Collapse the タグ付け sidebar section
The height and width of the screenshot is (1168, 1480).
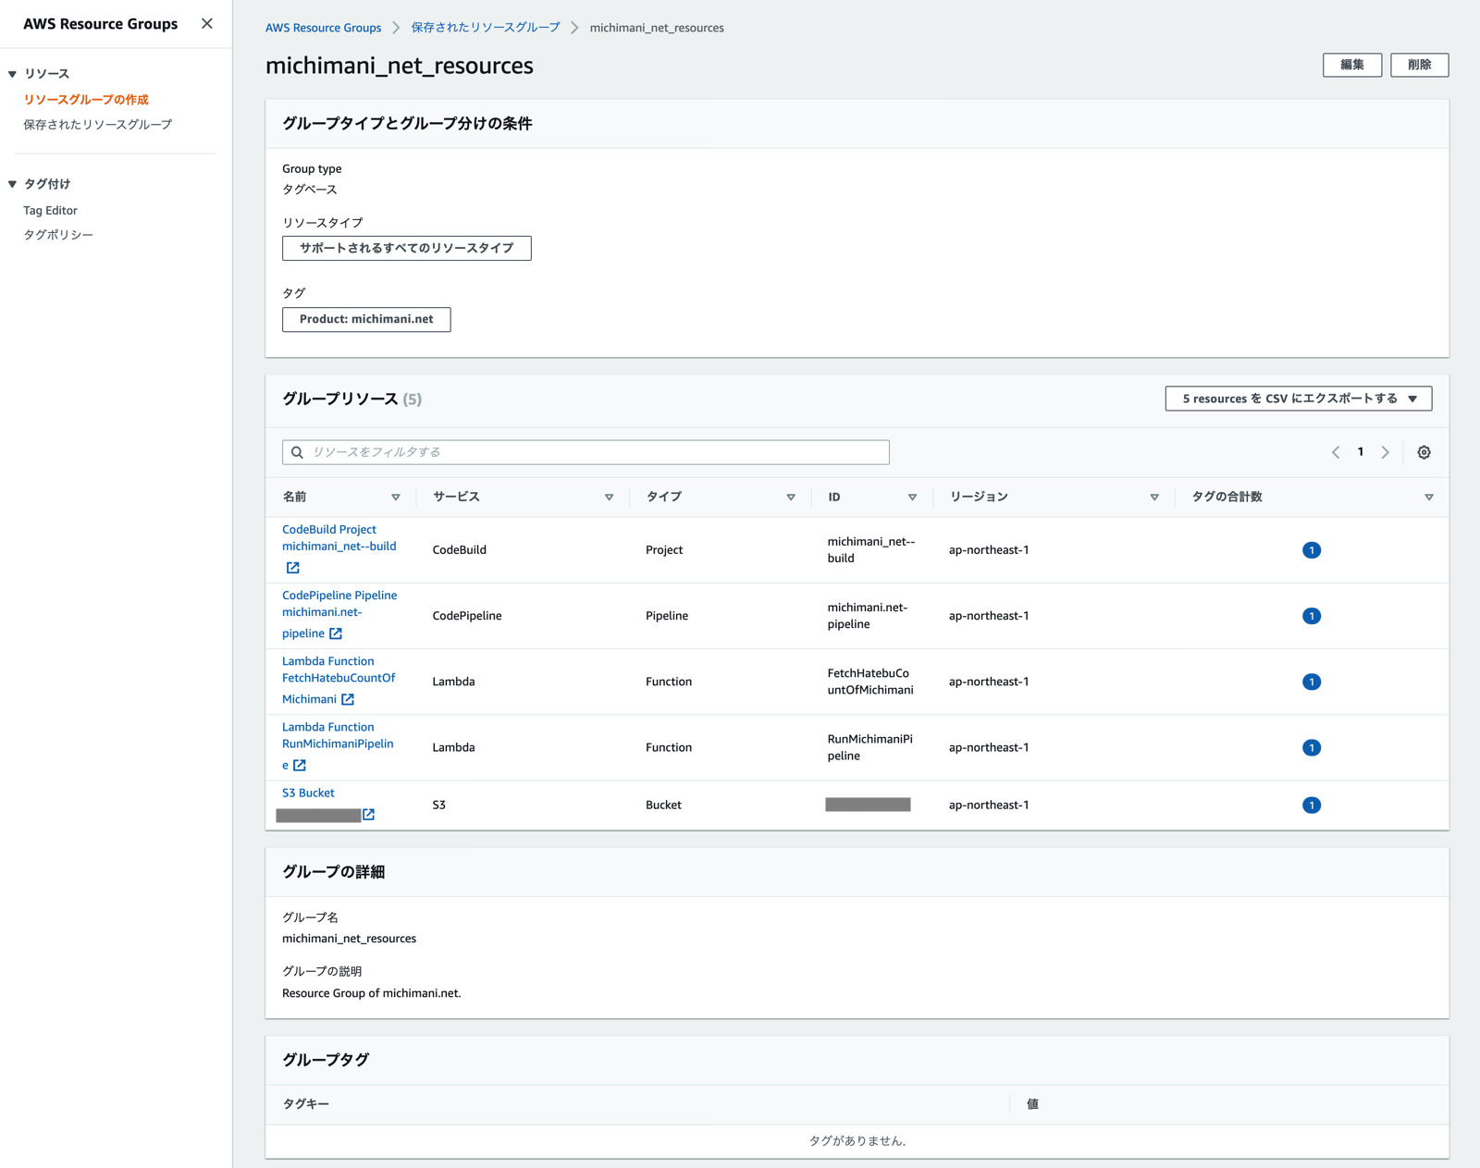tap(13, 184)
